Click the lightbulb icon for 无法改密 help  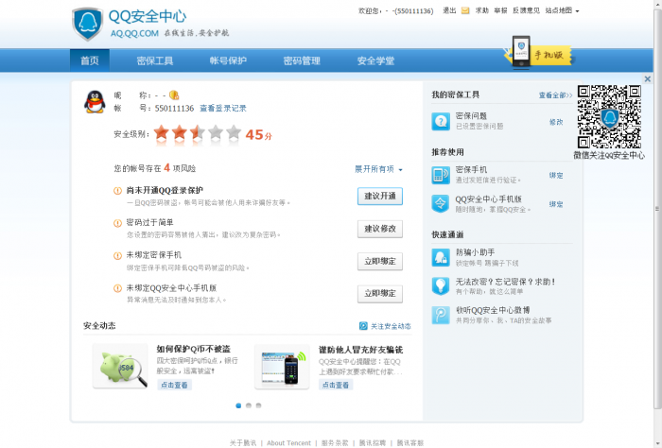click(x=441, y=286)
